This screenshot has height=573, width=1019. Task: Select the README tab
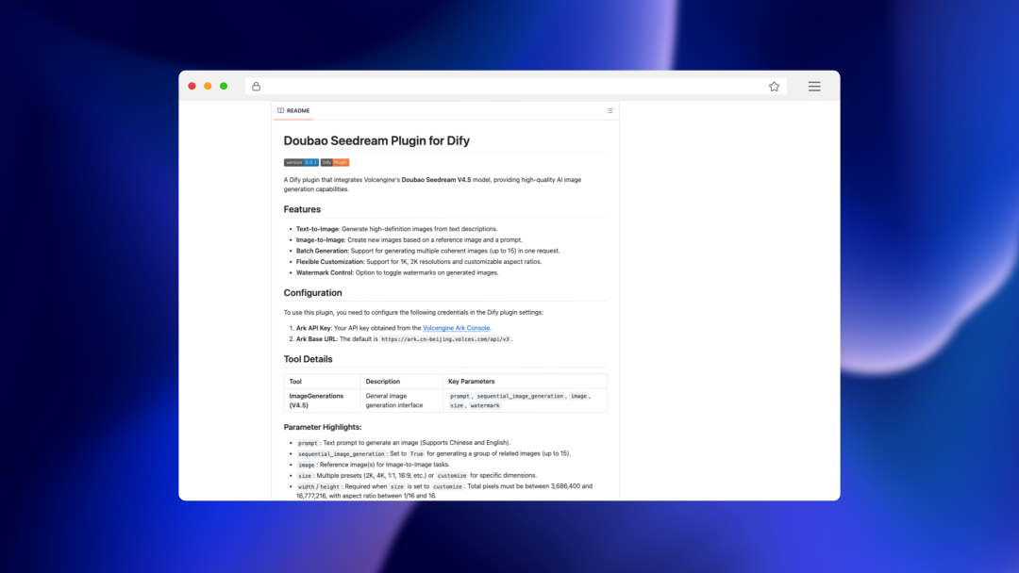(293, 111)
